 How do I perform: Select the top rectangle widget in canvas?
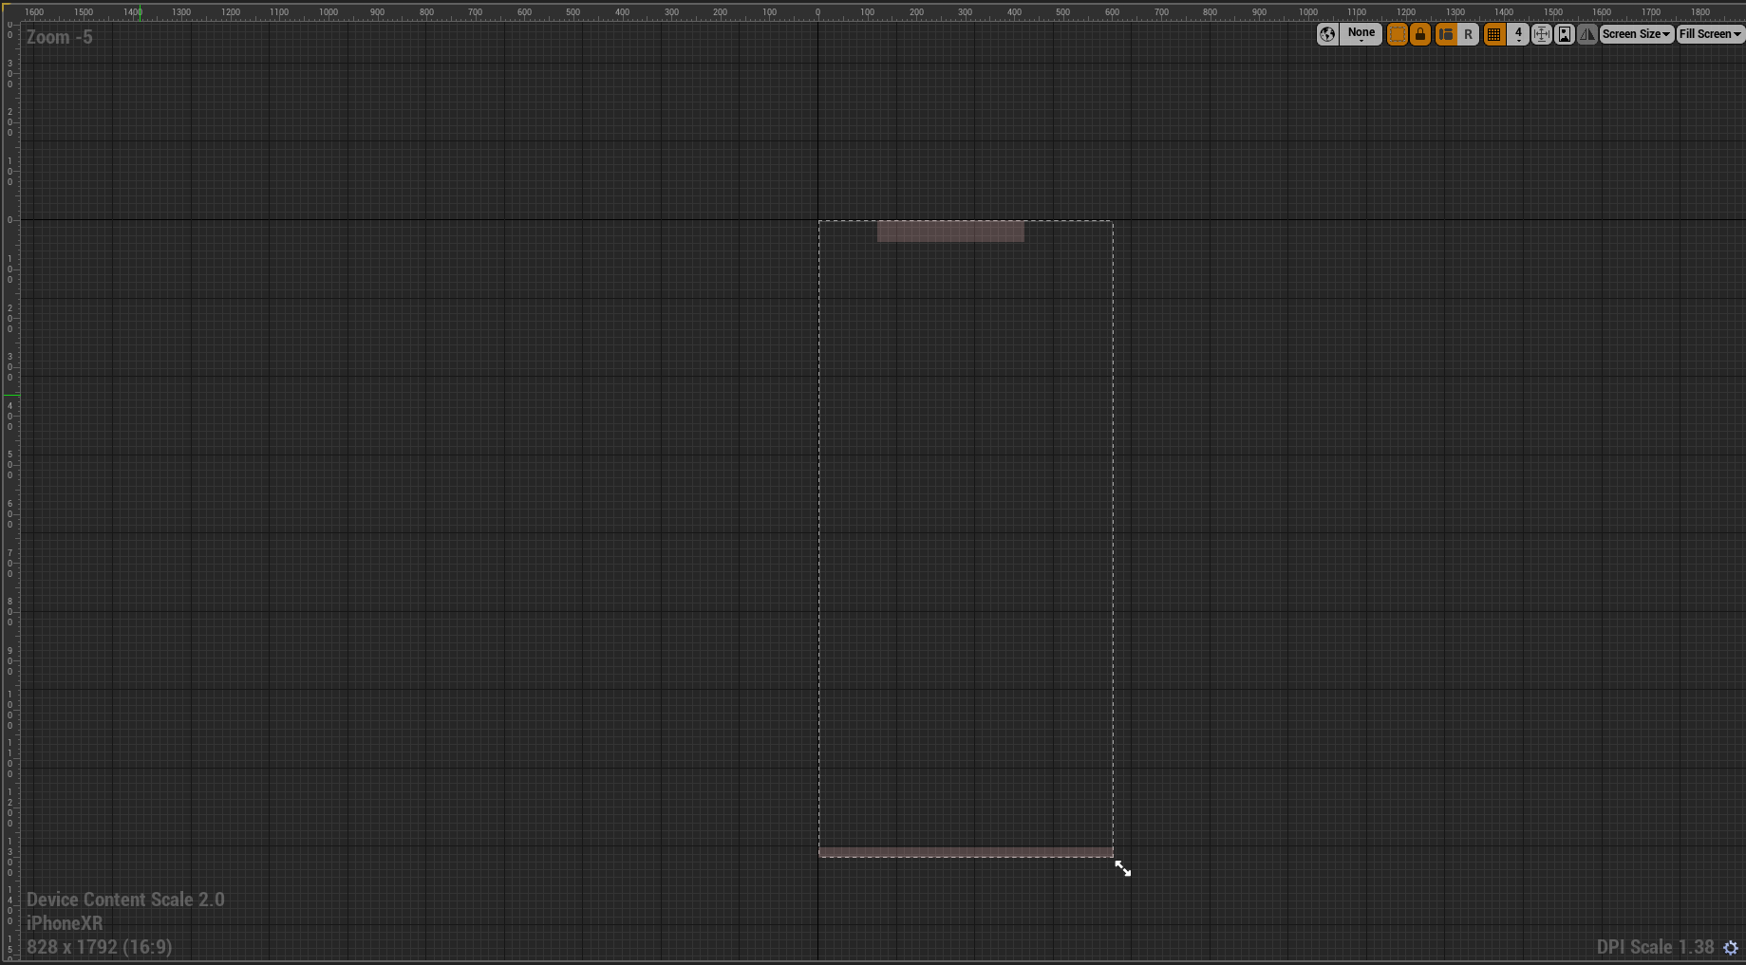(950, 232)
